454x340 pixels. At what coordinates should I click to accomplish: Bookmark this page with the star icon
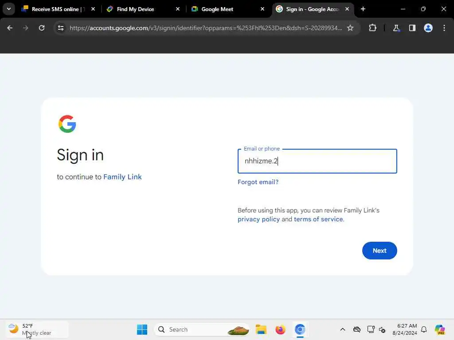[x=350, y=28]
